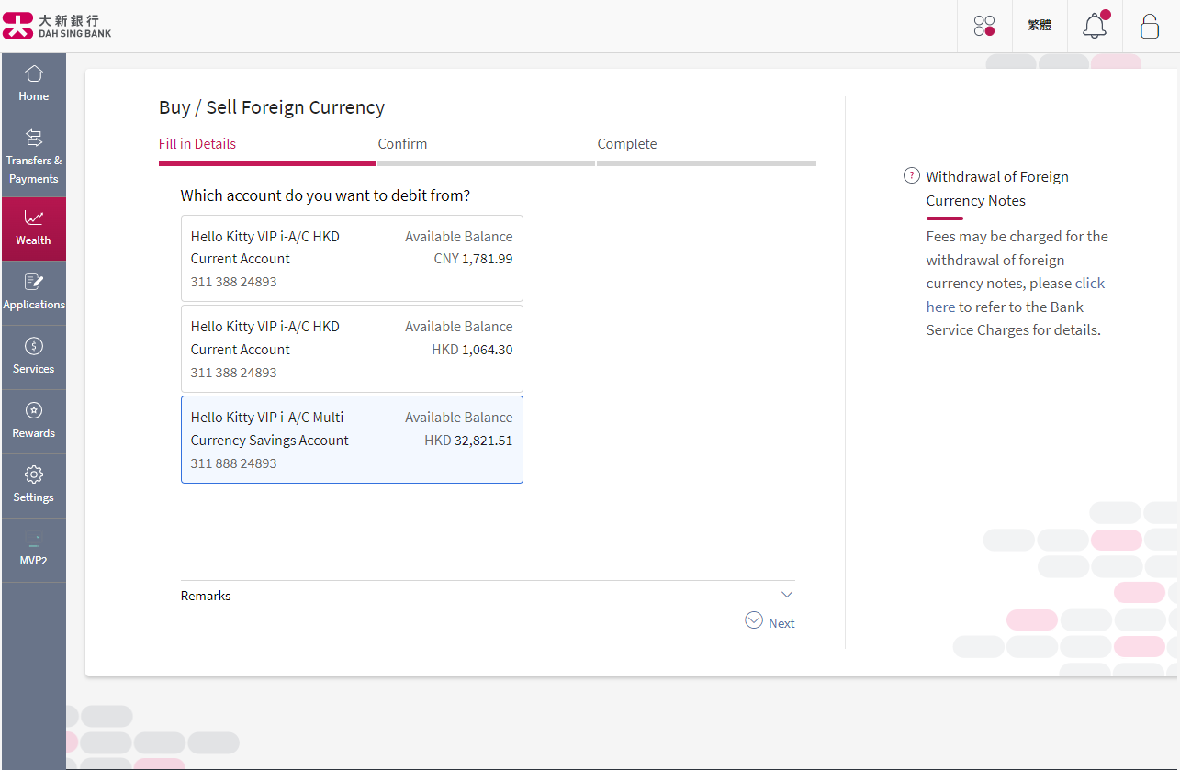
Task: Choose the HKD 1,064.30 current account
Action: coord(352,349)
